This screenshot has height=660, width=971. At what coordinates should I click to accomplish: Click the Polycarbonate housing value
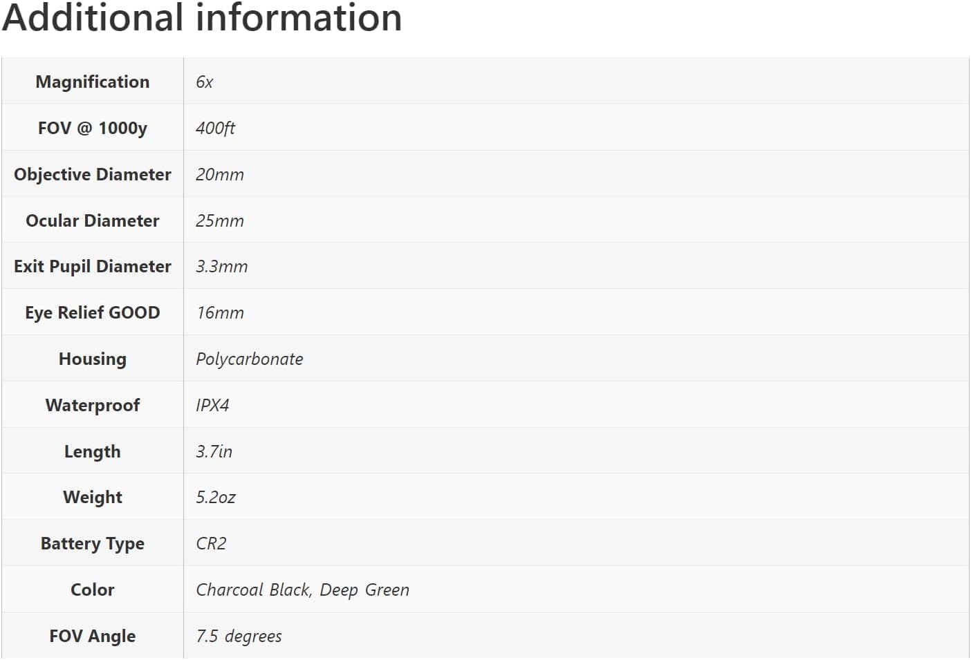coord(250,359)
